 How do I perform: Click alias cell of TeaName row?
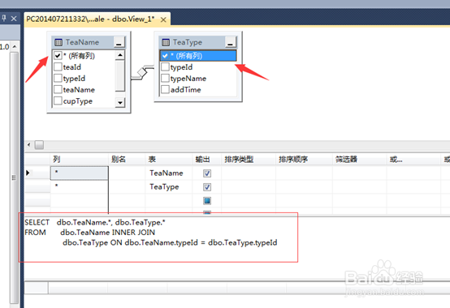click(x=127, y=173)
